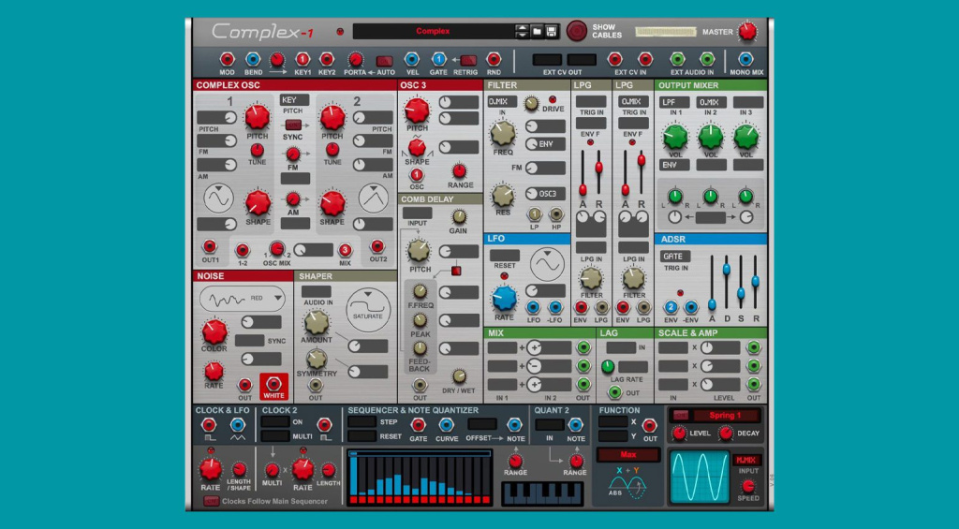Click the blue LFO RATE knob
959x529 pixels.
tap(505, 299)
